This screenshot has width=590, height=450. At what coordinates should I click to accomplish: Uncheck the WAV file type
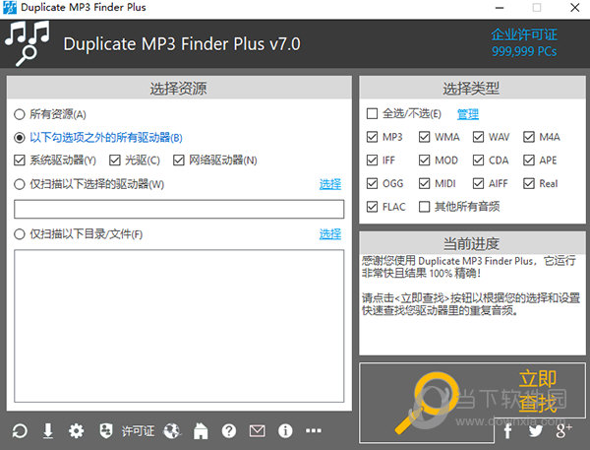pos(478,137)
